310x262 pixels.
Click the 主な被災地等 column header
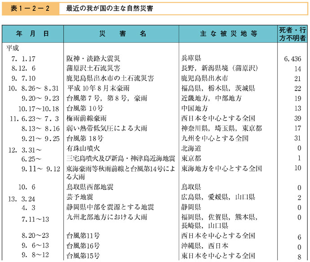(x=228, y=34)
